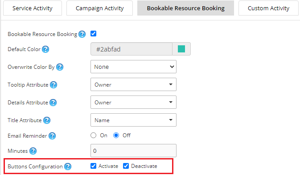Switch to the Service Activity tab
Image resolution: width=300 pixels, height=175 pixels.
[33, 8]
